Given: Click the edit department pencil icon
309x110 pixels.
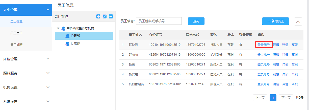Looking at the screenshot, I should point(105,16).
